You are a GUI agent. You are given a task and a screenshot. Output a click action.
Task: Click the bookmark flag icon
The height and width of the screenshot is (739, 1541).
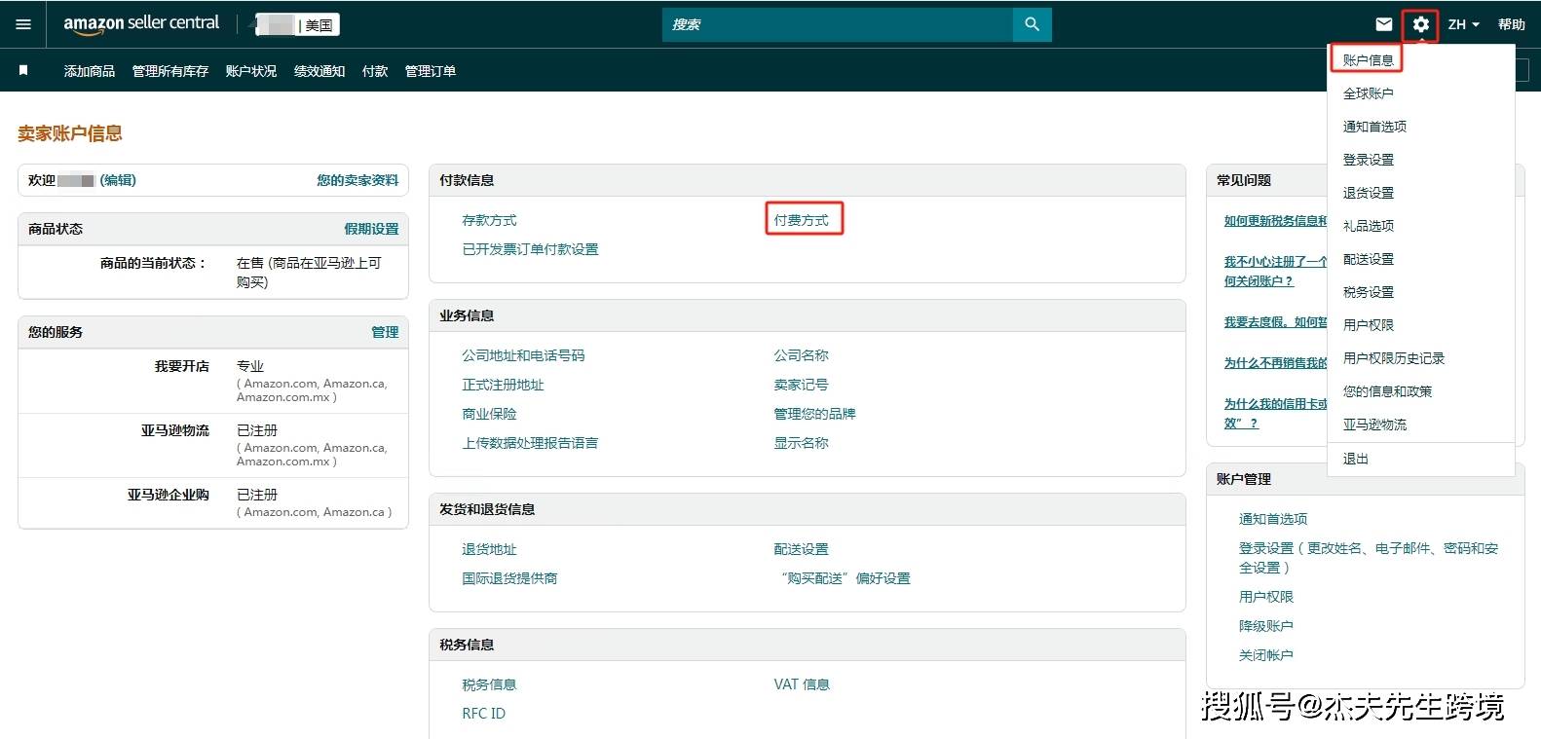(23, 70)
